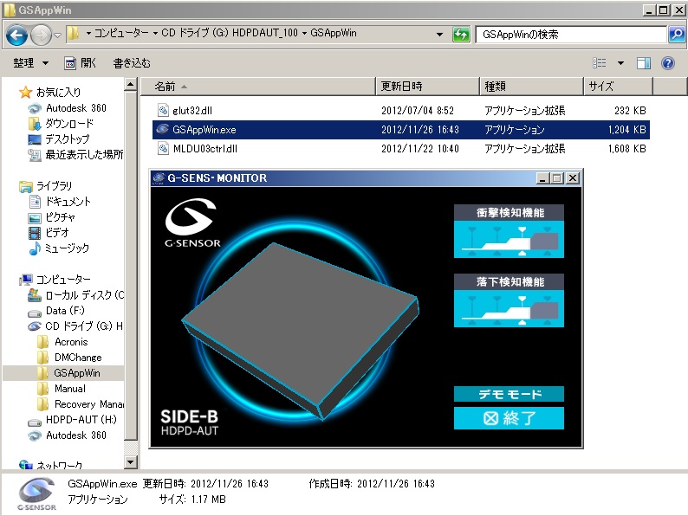Image resolution: width=688 pixels, height=516 pixels.
Task: Adjust the 衝撃検知機能 sensitivity slider
Action: (509, 240)
